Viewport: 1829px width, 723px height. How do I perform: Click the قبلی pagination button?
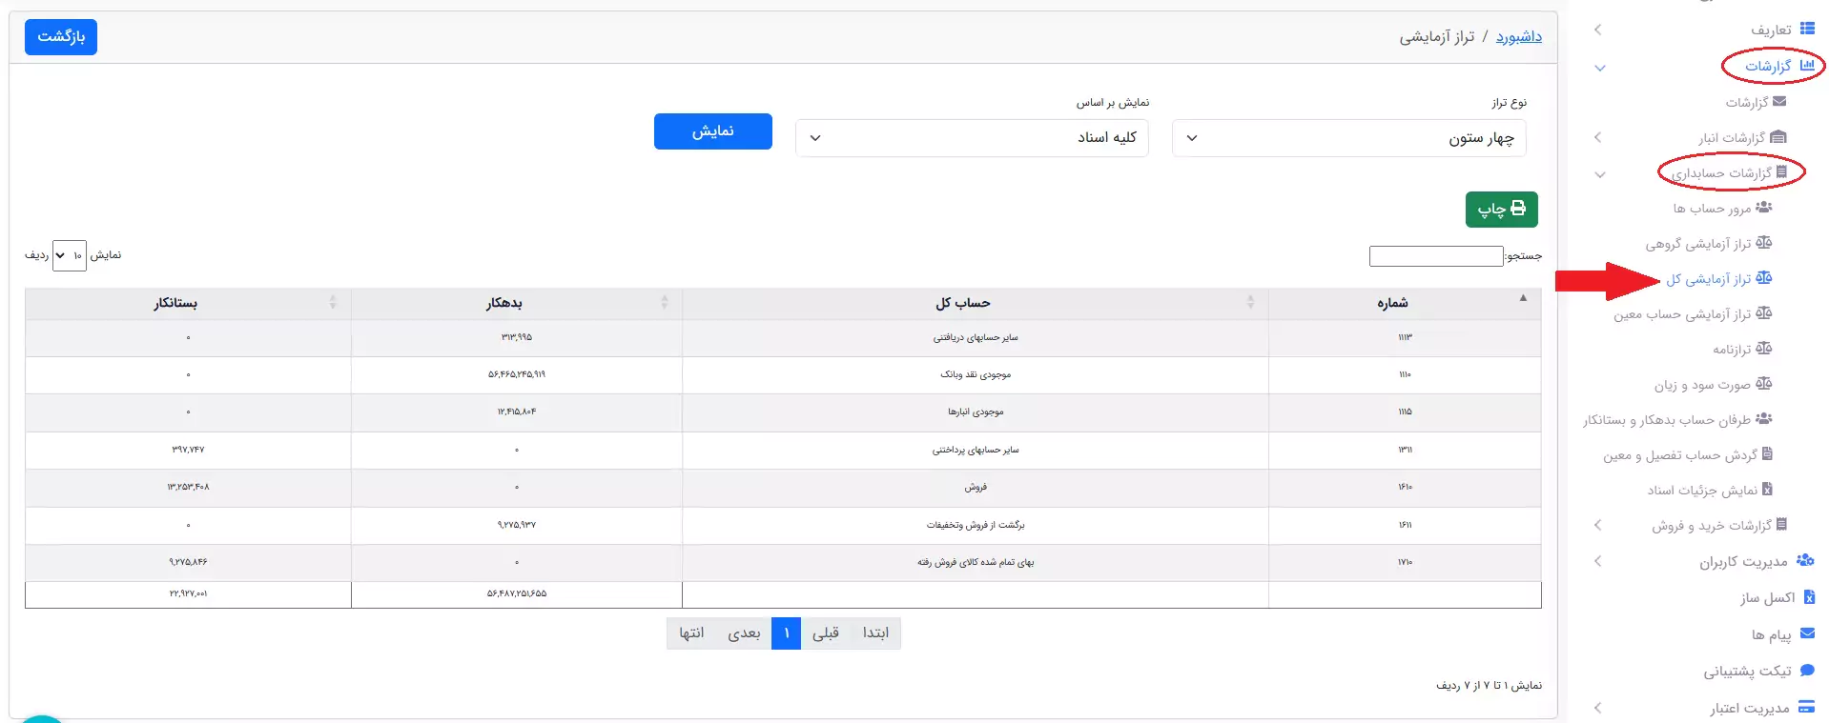(826, 633)
